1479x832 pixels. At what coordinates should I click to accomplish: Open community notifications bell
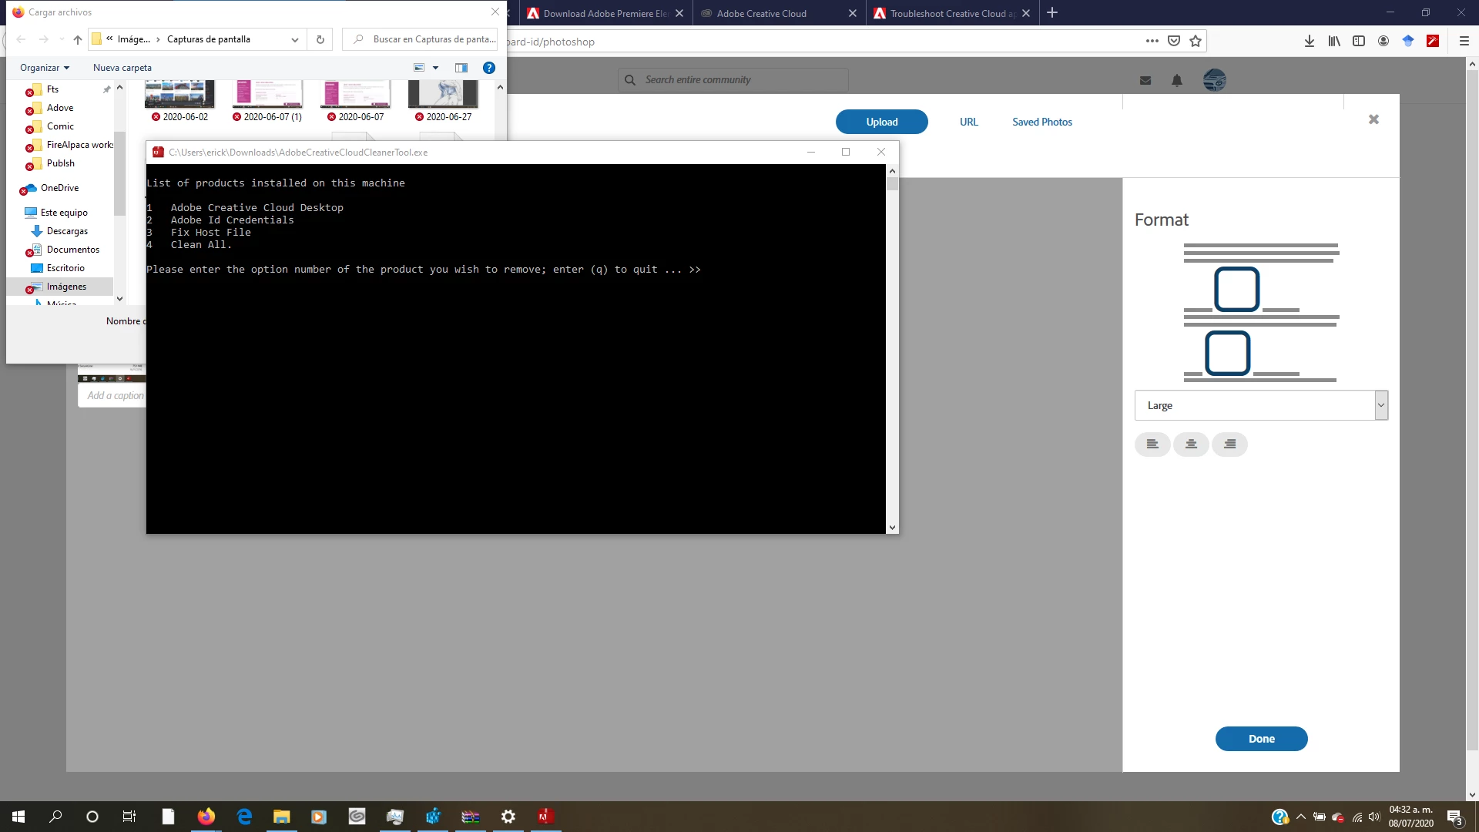pos(1176,80)
